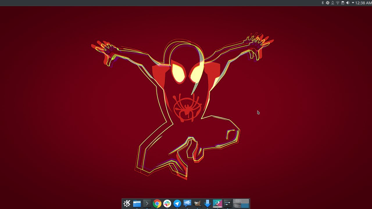Open Google Chrome from the dock
This screenshot has width=372, height=209.
point(157,204)
